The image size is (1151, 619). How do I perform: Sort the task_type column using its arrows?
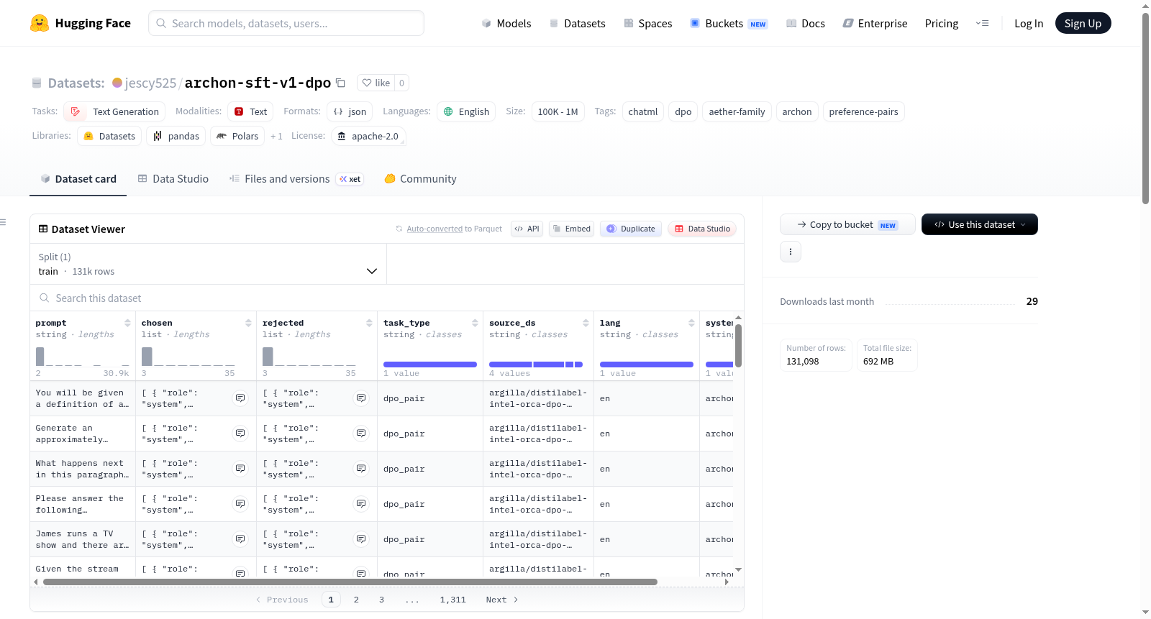(x=475, y=323)
